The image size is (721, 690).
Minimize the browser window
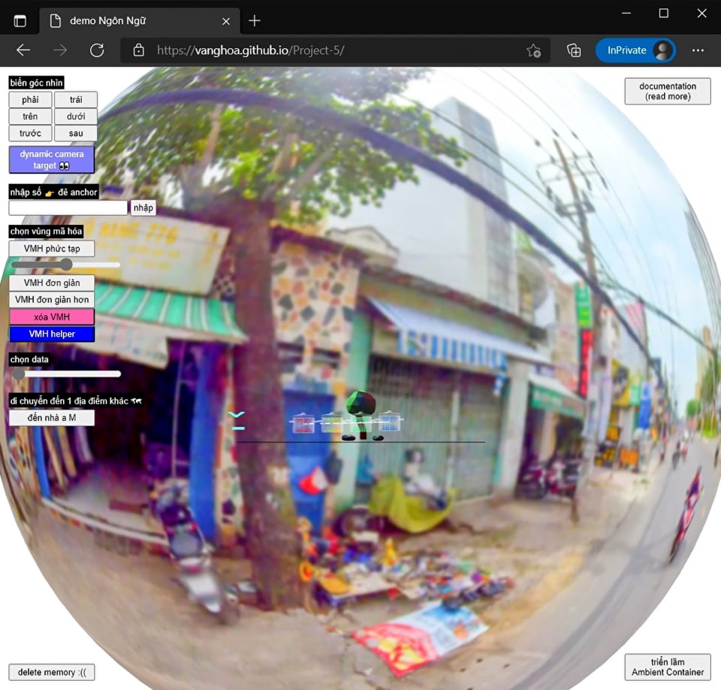(x=626, y=13)
